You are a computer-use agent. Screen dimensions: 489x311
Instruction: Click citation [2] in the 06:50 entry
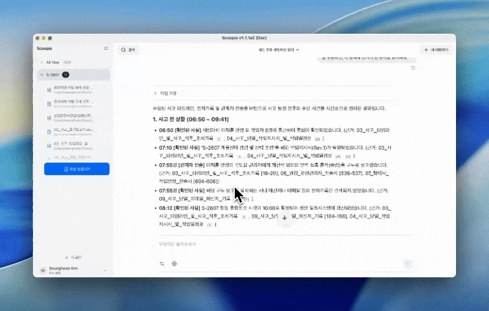click(x=318, y=139)
